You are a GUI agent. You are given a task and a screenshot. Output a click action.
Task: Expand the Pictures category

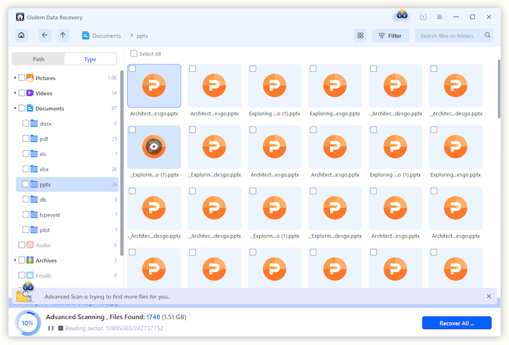tap(15, 78)
